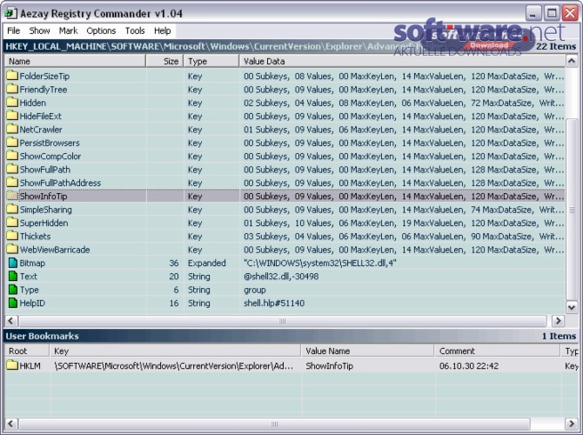The width and height of the screenshot is (583, 435).
Task: Open the Show menu
Action: pos(39,30)
